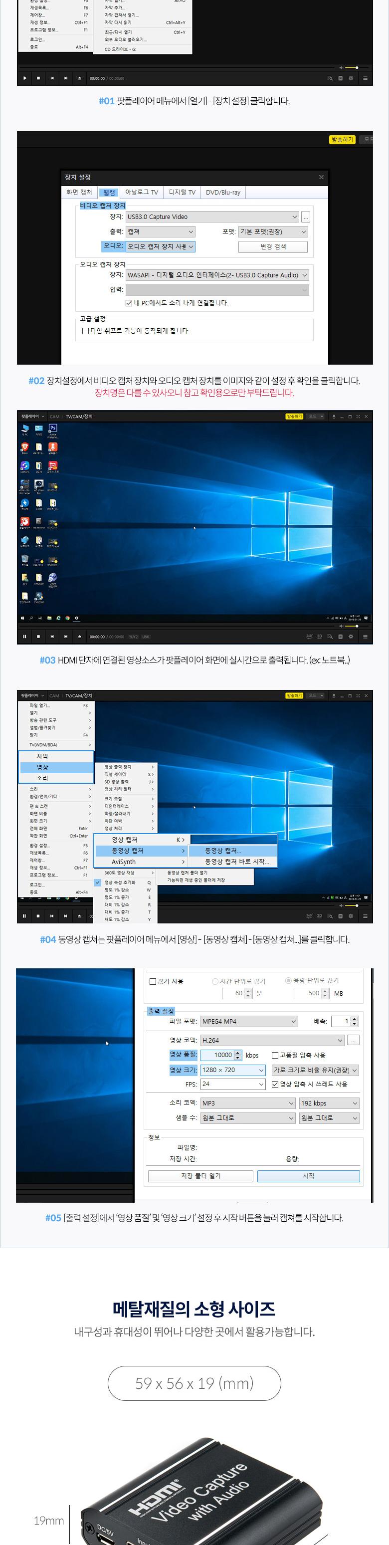Click the 저장 폴더 열기 button
Screen dimensions: 389x1545
point(201,1176)
